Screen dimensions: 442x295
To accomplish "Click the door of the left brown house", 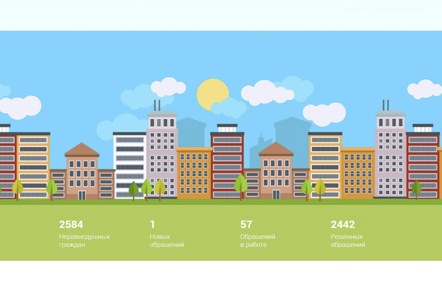I will (x=82, y=194).
